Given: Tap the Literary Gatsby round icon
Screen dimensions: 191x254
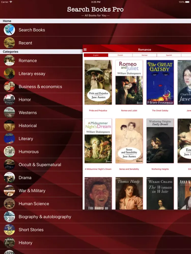Looking at the screenshot, I should pyautogui.click(x=9, y=138).
